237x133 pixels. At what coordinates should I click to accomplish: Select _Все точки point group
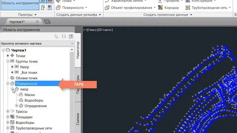click(29, 72)
